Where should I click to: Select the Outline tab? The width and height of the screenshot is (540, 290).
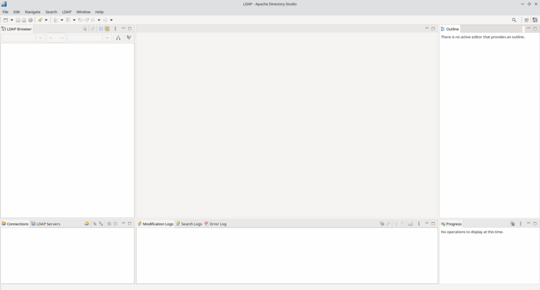pyautogui.click(x=450, y=29)
